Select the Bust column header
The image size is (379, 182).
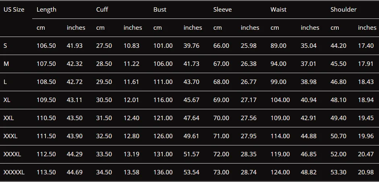click(160, 10)
